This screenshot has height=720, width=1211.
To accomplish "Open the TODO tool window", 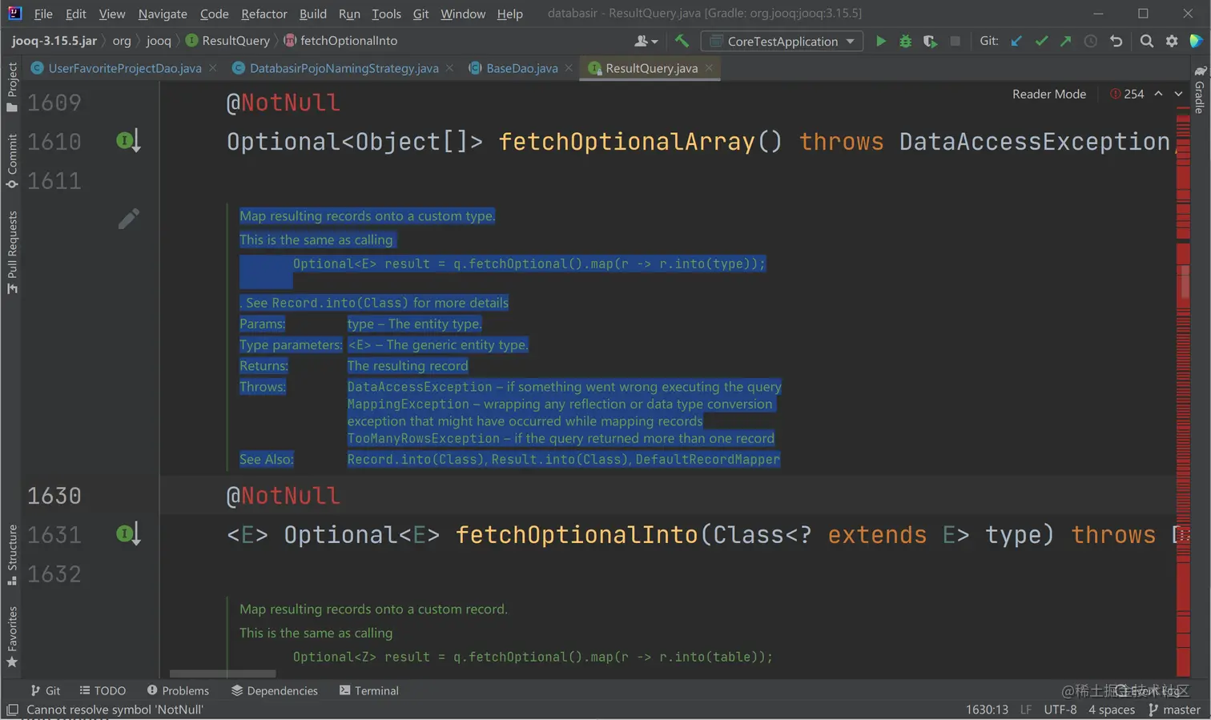I will point(103,690).
